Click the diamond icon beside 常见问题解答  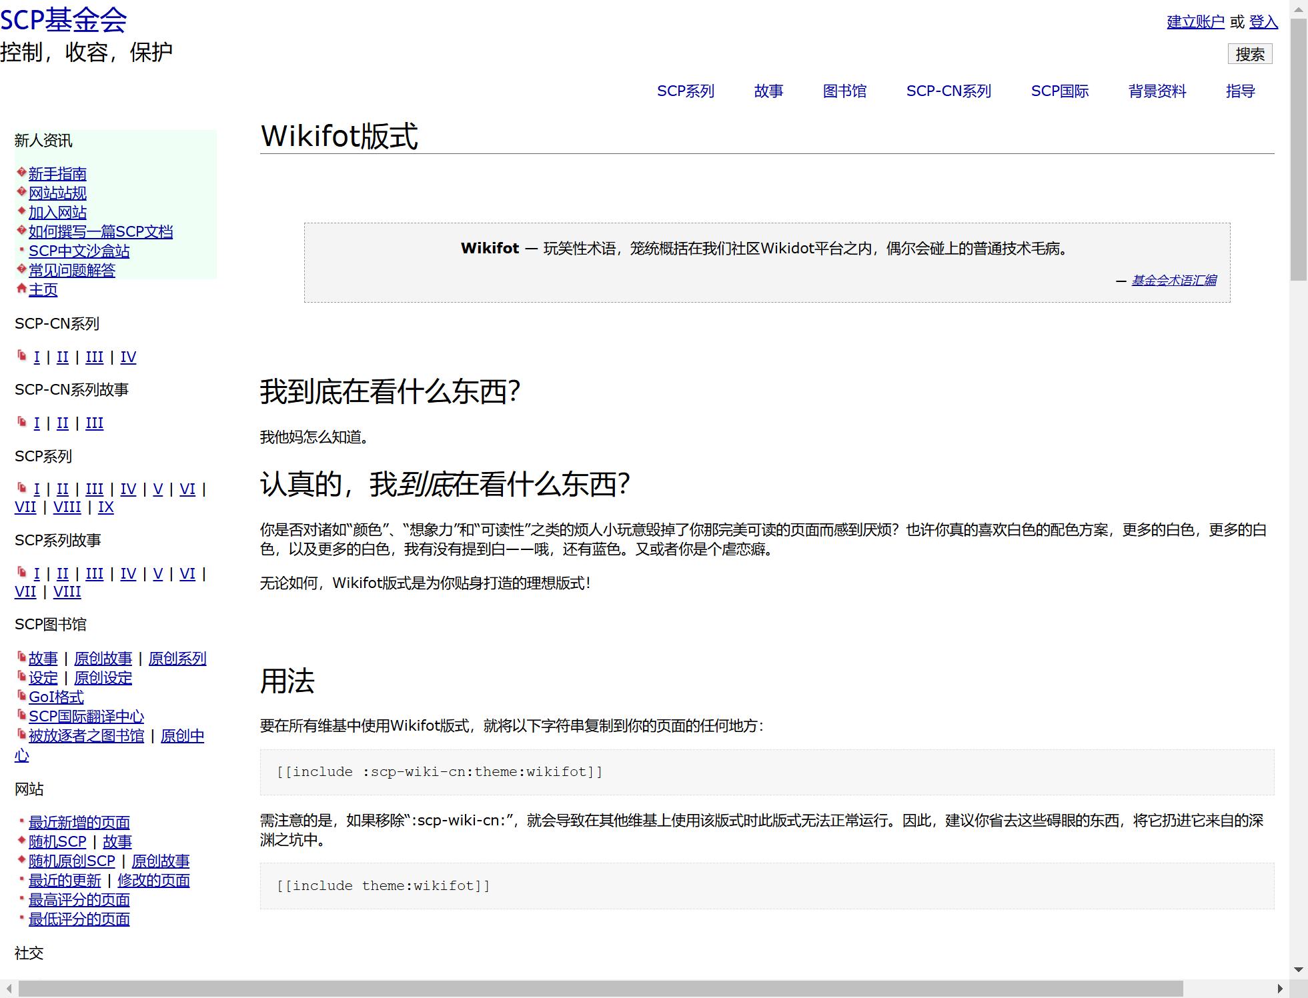point(21,269)
